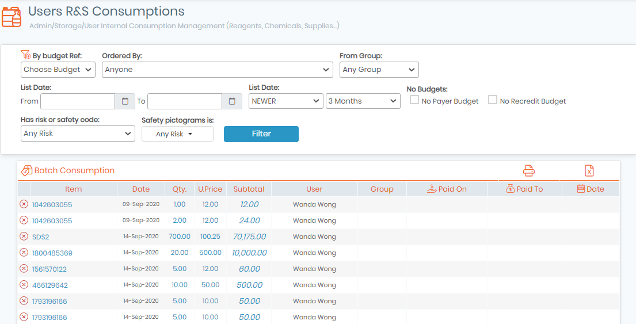Expand the 3 Months period dropdown
The height and width of the screenshot is (324, 636).
point(363,101)
